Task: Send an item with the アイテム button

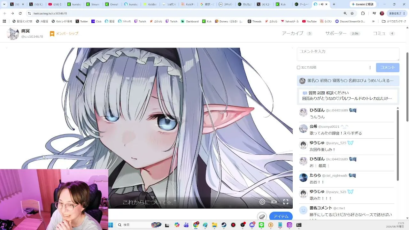Action: click(281, 216)
